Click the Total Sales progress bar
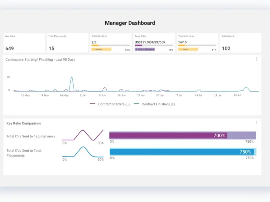270x202 pixels. point(154,45)
